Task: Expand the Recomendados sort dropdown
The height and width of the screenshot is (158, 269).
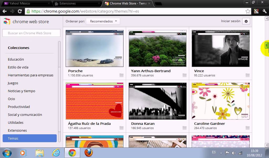Action: coord(103,21)
